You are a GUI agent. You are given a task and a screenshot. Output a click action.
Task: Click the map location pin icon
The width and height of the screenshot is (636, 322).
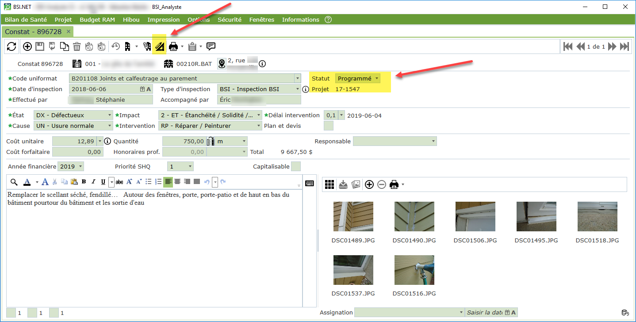click(x=222, y=64)
